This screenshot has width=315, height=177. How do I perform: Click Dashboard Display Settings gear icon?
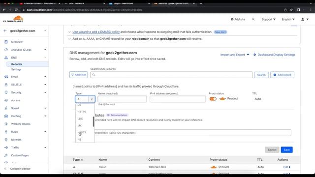click(254, 55)
